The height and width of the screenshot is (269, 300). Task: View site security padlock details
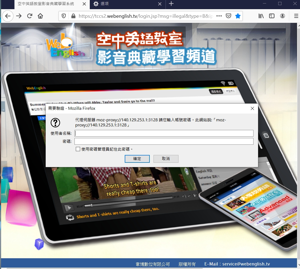point(73,16)
